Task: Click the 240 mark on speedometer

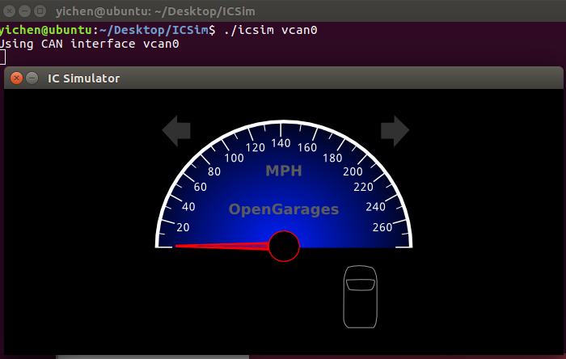Action: tap(375, 207)
